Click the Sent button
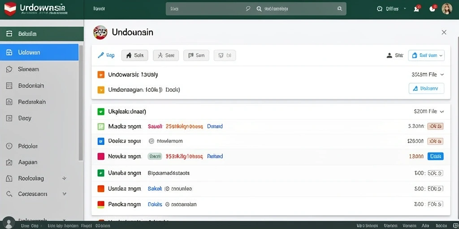This screenshot has width=459, height=229. [x=166, y=55]
